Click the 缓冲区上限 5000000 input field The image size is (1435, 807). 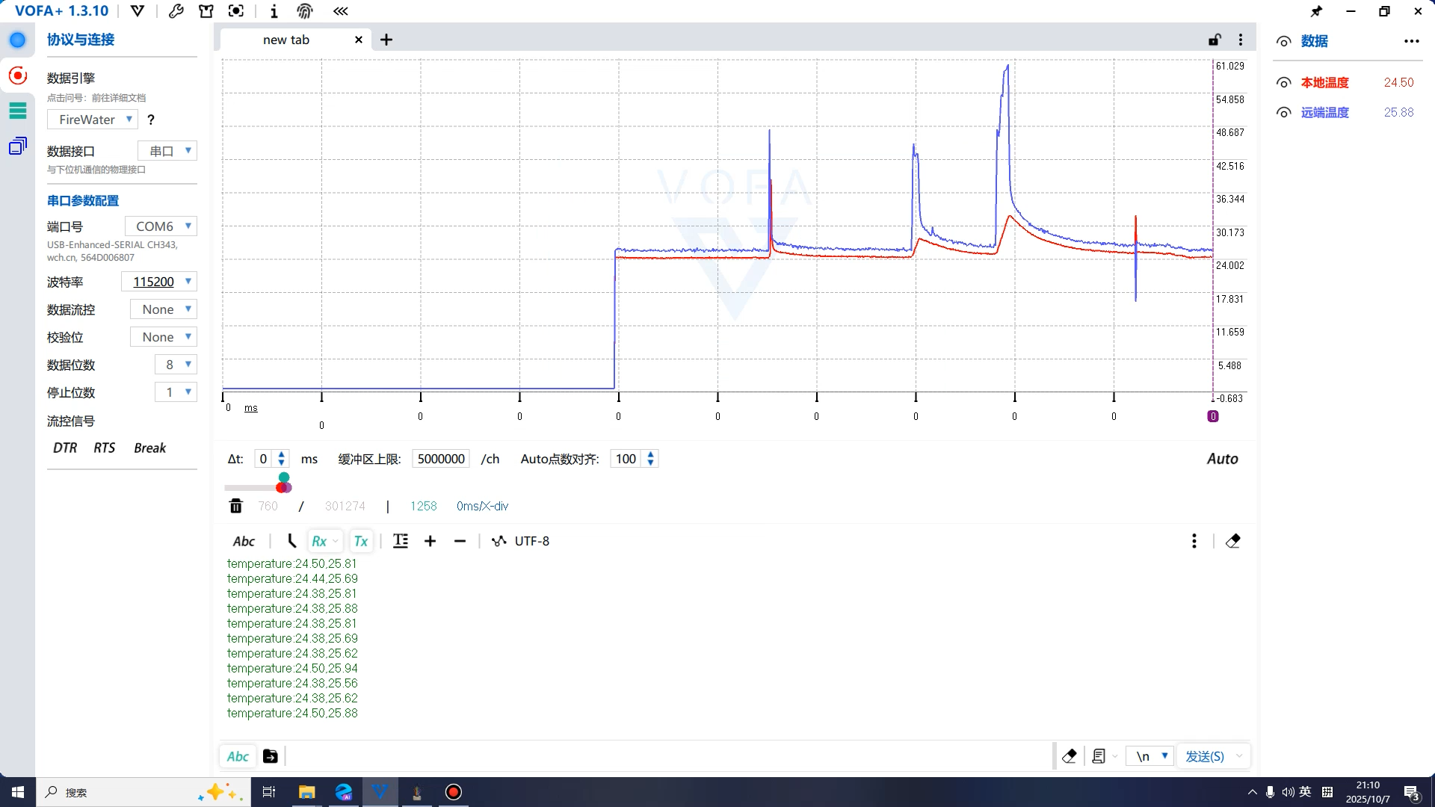pyautogui.click(x=440, y=459)
